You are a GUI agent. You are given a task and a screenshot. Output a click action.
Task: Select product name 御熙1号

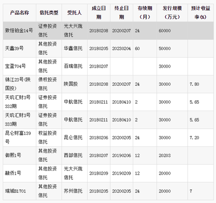coord(13,155)
